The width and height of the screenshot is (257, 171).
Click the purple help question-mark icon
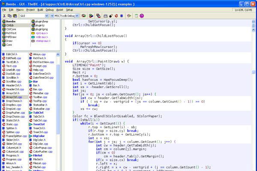pyautogui.click(x=142, y=16)
